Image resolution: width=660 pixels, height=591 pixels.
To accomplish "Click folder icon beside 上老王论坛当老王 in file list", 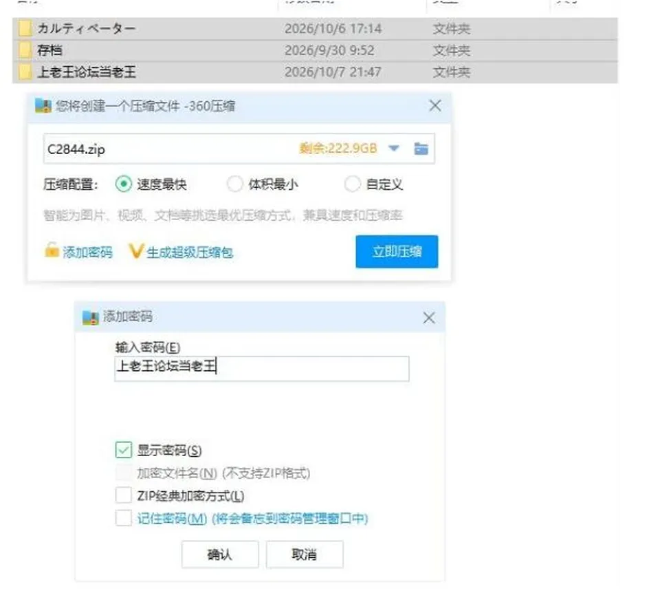I will [x=25, y=72].
